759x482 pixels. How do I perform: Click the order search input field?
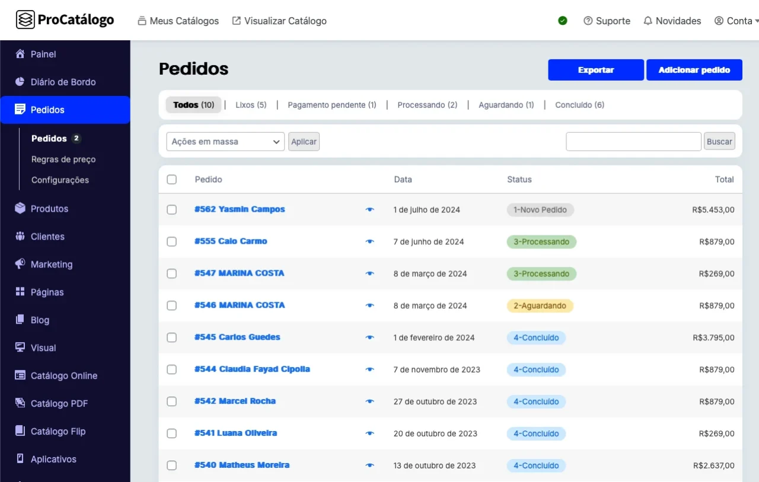click(x=633, y=142)
